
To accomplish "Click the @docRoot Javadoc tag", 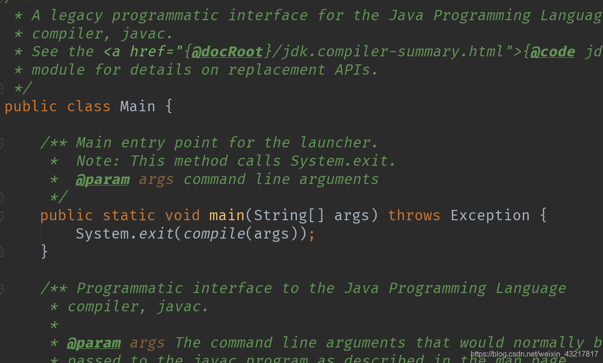I will pos(227,51).
